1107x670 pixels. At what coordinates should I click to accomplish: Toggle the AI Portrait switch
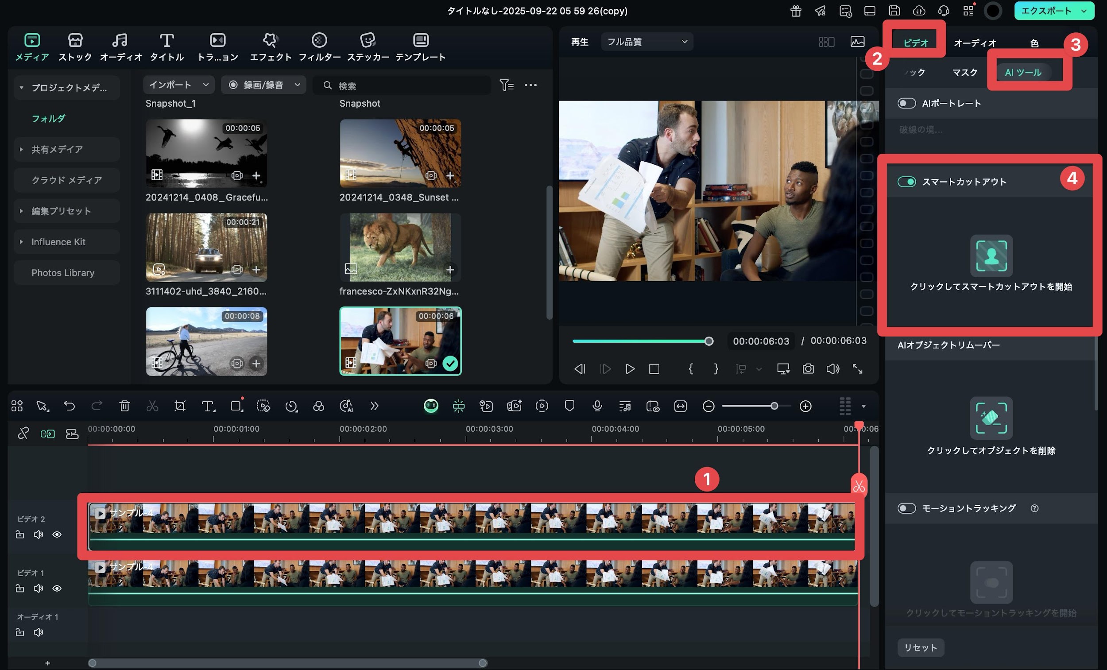[906, 103]
